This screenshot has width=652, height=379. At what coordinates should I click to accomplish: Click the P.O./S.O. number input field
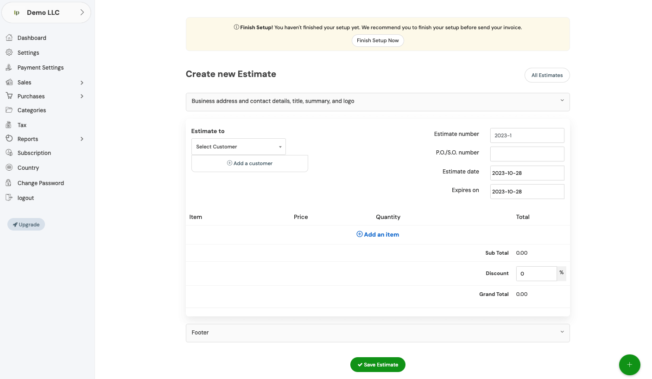(527, 154)
